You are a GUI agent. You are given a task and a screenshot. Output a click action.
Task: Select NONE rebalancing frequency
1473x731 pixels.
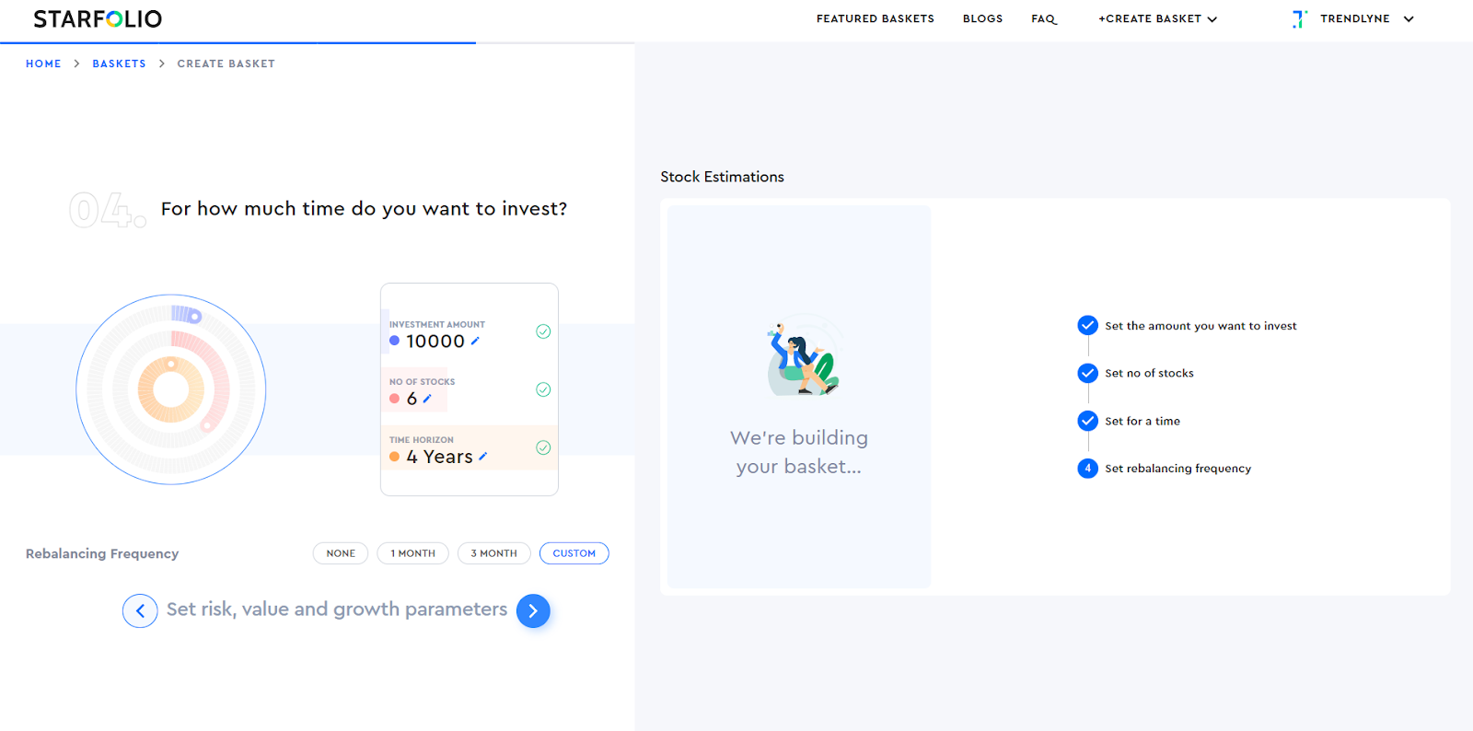pos(341,553)
